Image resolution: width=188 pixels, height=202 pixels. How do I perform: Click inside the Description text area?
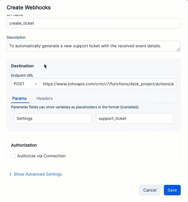[x=90, y=46]
